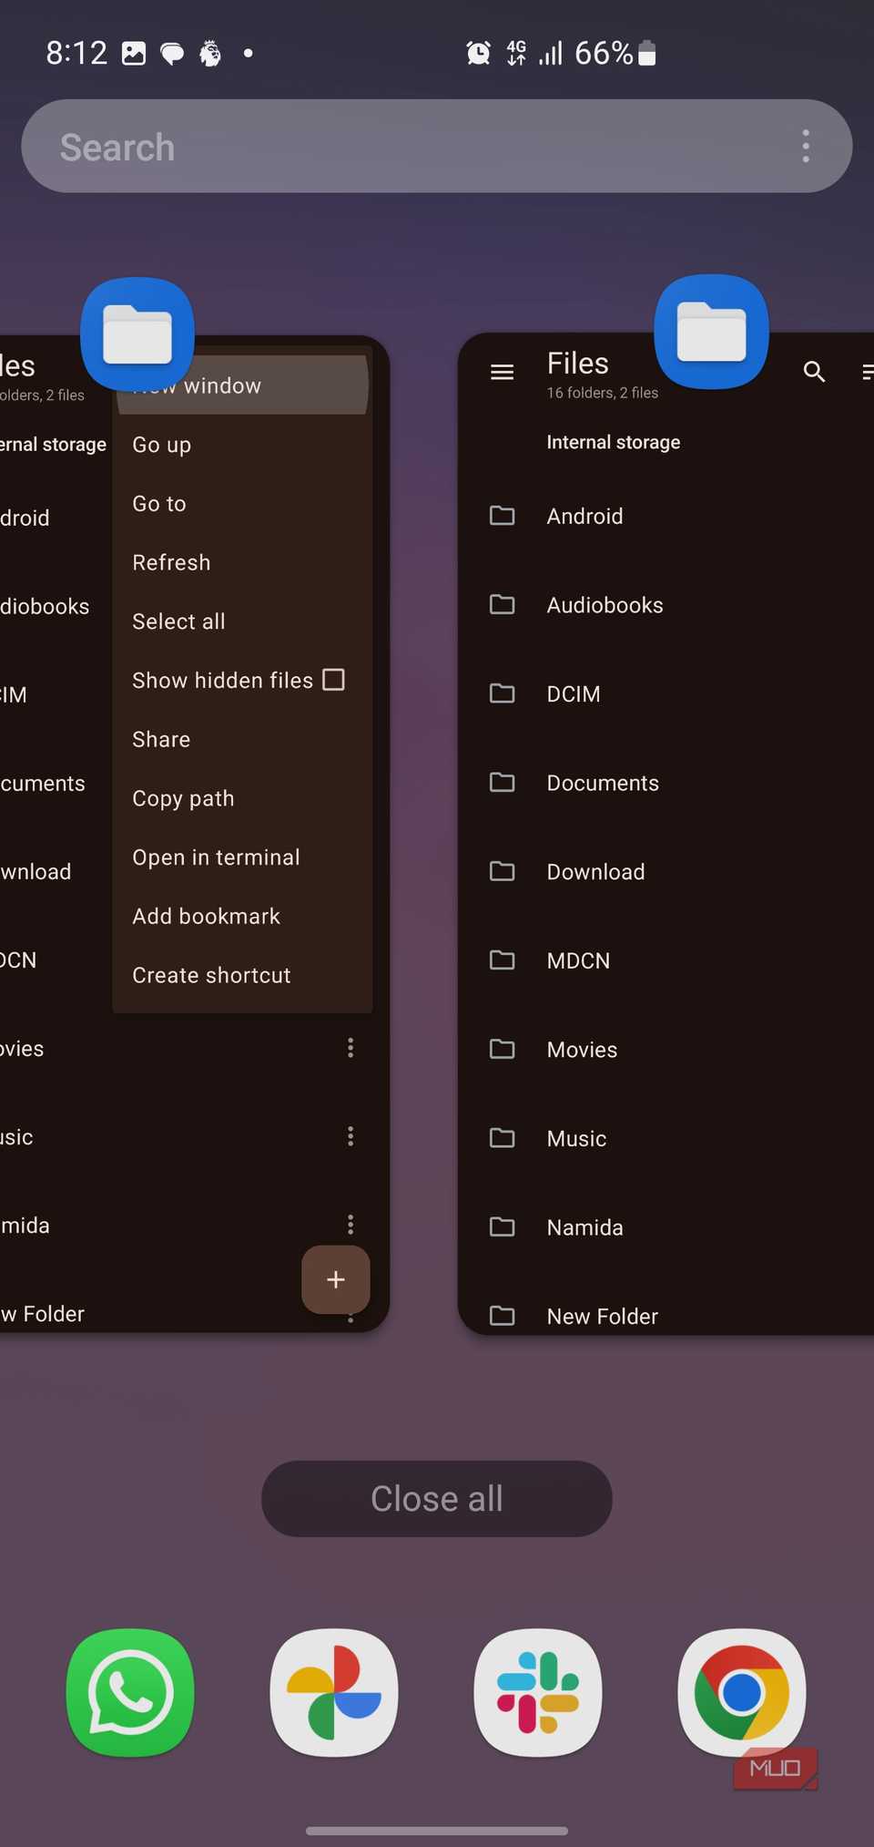The height and width of the screenshot is (1847, 874).
Task: Open the overflow menu for the Music row
Action: pos(351,1136)
